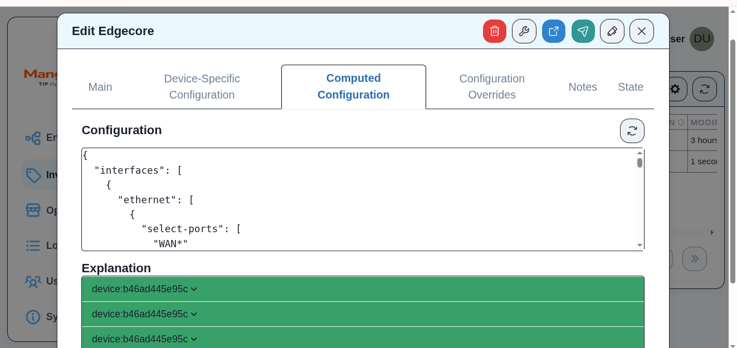This screenshot has width=737, height=348.
Task: Expand the second device:b46ad445e95c explanation row
Action: click(363, 314)
